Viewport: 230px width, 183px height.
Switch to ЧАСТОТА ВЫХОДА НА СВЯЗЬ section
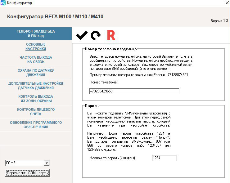click(36, 60)
